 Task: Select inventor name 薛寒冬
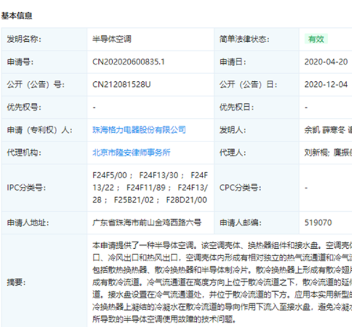coord(334,130)
